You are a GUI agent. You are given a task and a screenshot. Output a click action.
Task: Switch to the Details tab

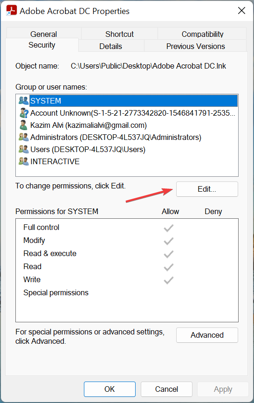(x=111, y=46)
